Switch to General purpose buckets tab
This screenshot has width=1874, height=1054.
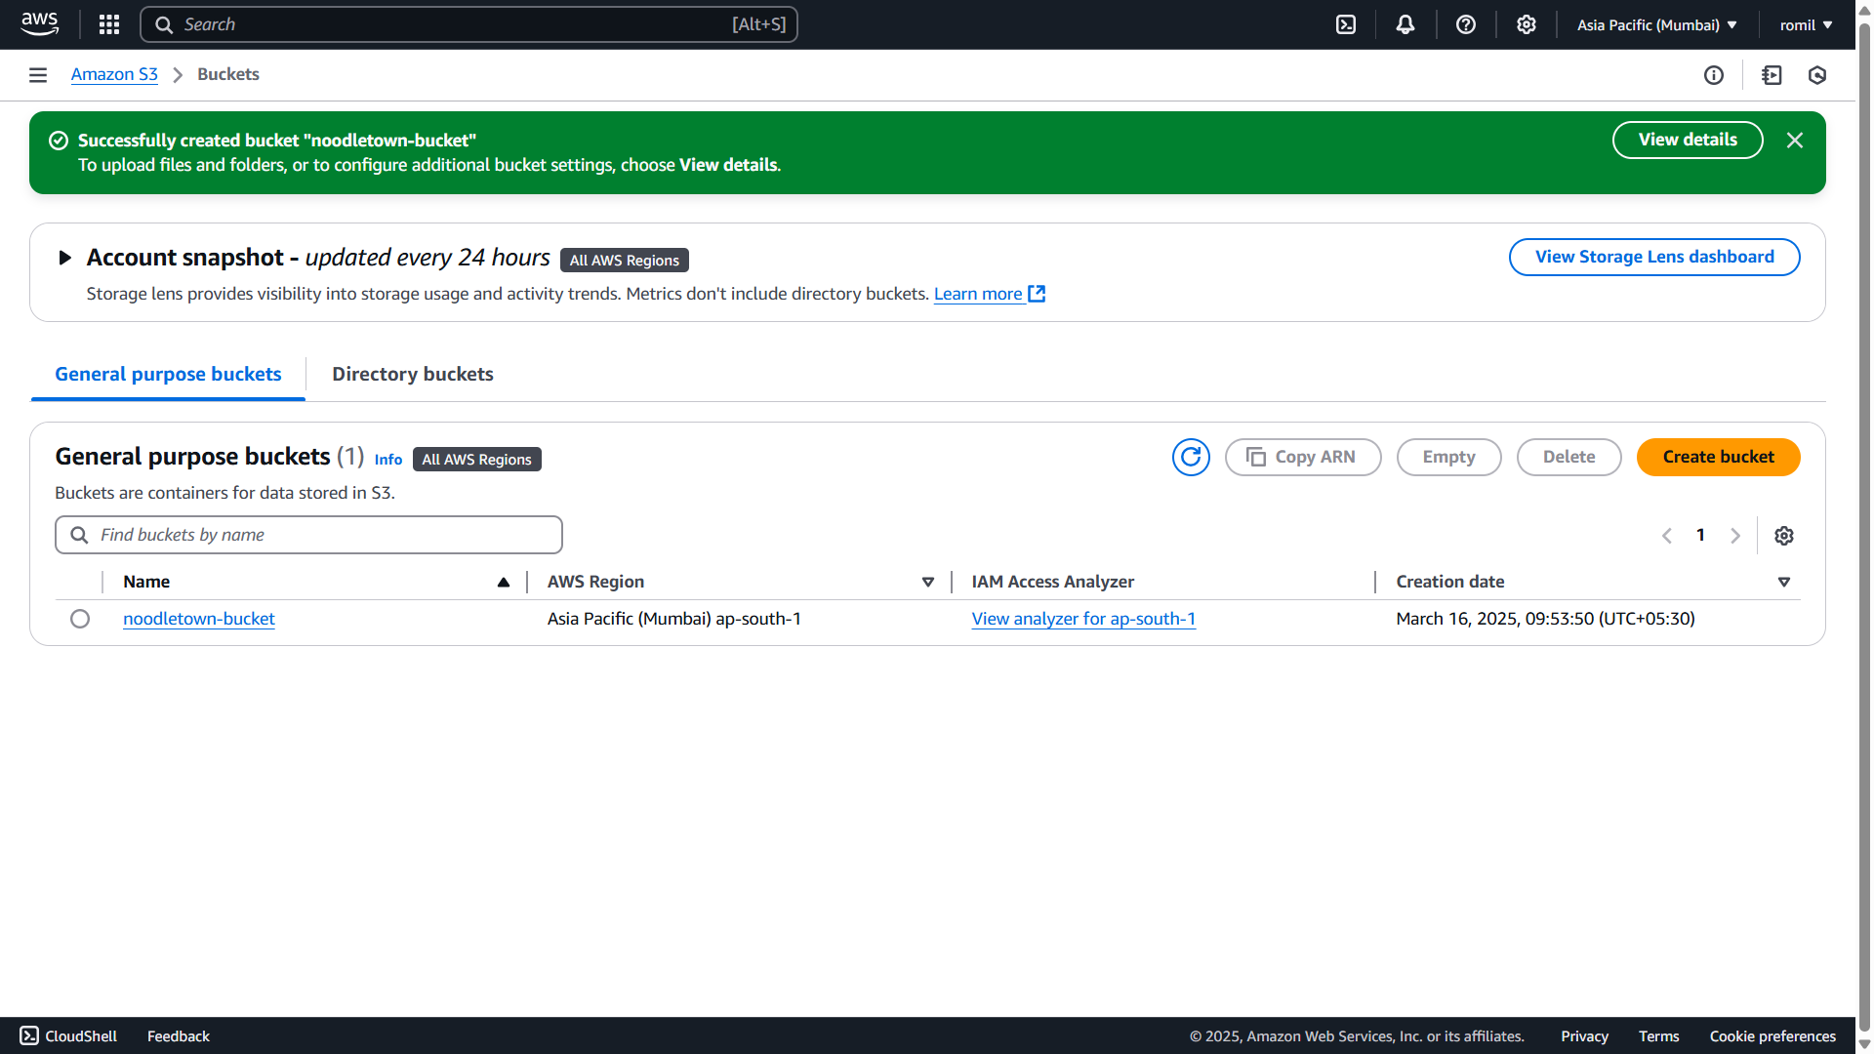point(168,375)
